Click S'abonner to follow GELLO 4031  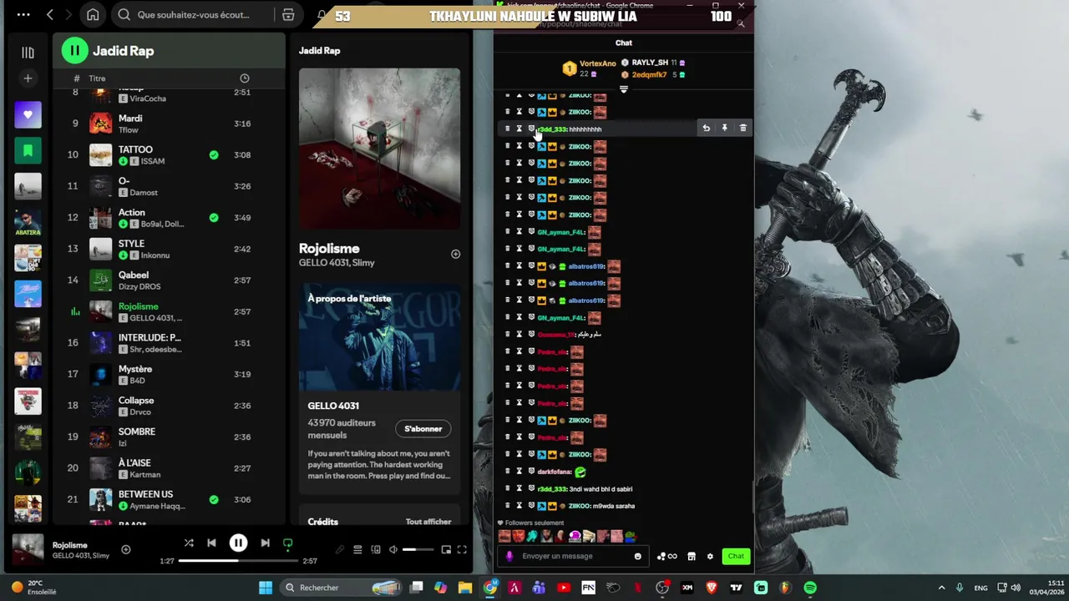[x=423, y=429]
